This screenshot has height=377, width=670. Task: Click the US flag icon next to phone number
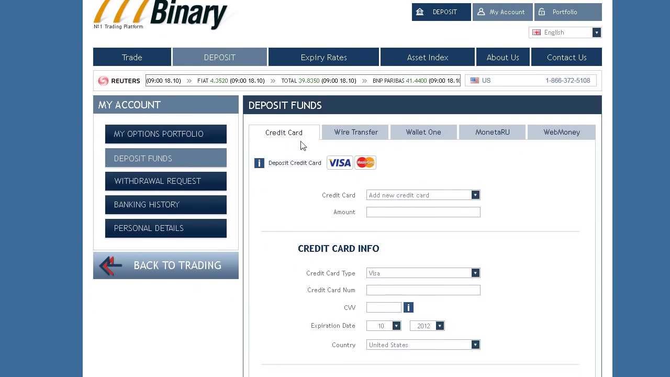[475, 81]
